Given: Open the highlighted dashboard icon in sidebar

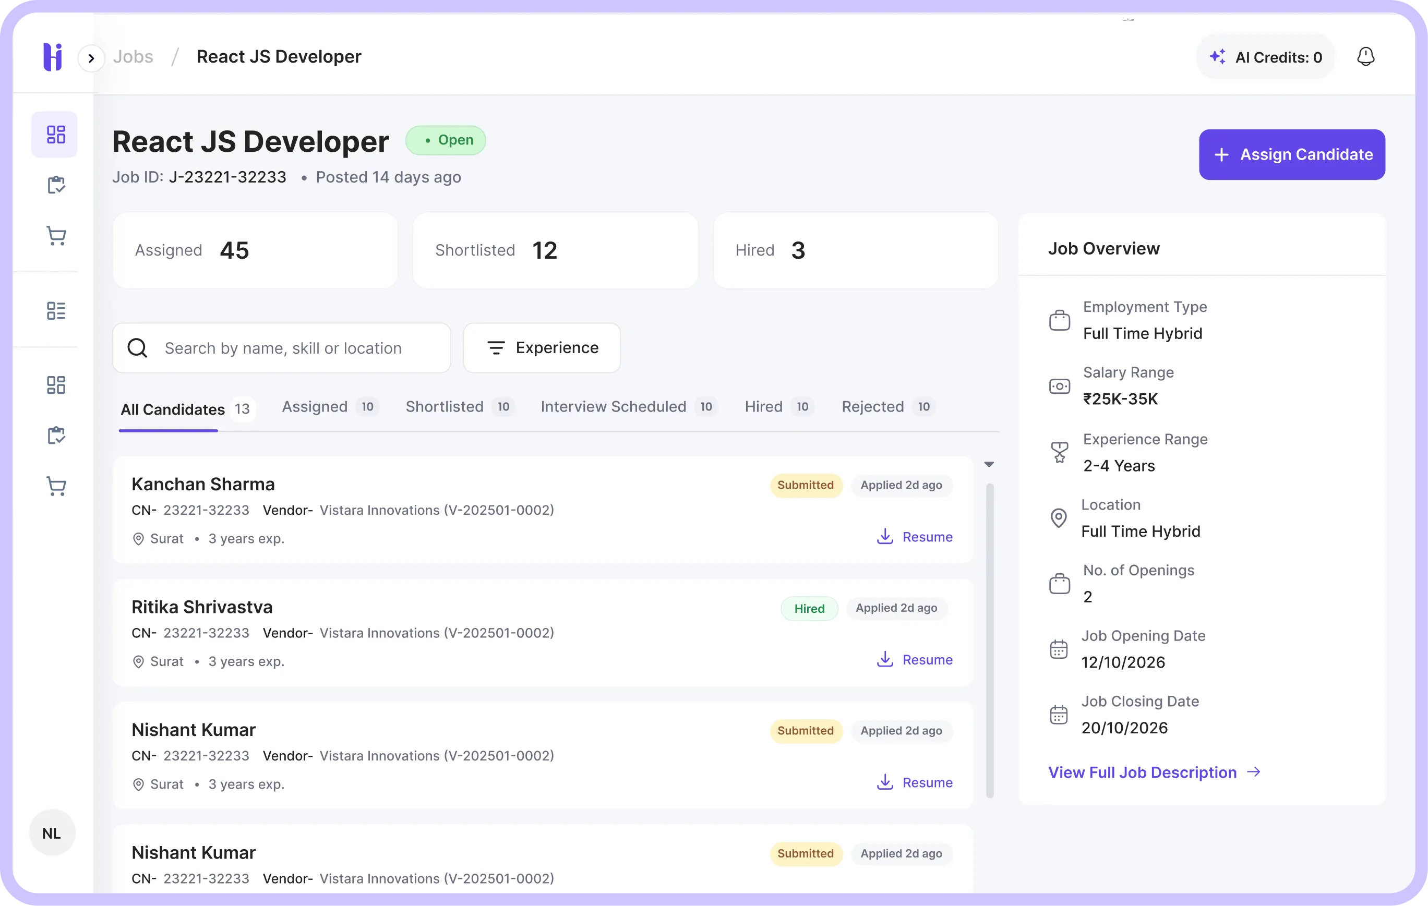Looking at the screenshot, I should [56, 135].
